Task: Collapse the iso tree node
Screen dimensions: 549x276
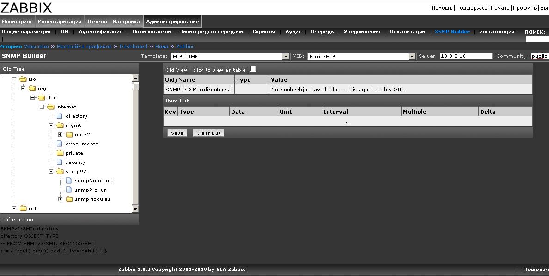Action: coord(14,79)
